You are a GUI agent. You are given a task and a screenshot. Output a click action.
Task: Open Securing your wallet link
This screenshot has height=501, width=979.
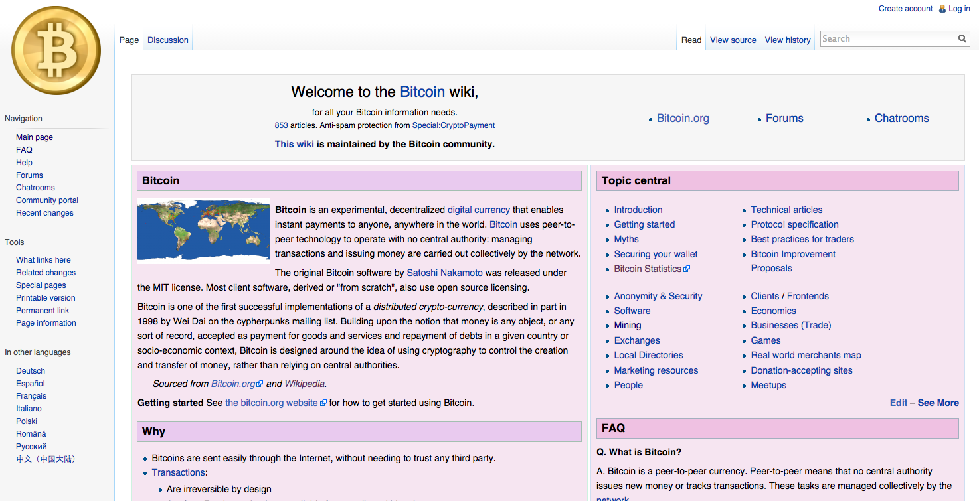656,254
